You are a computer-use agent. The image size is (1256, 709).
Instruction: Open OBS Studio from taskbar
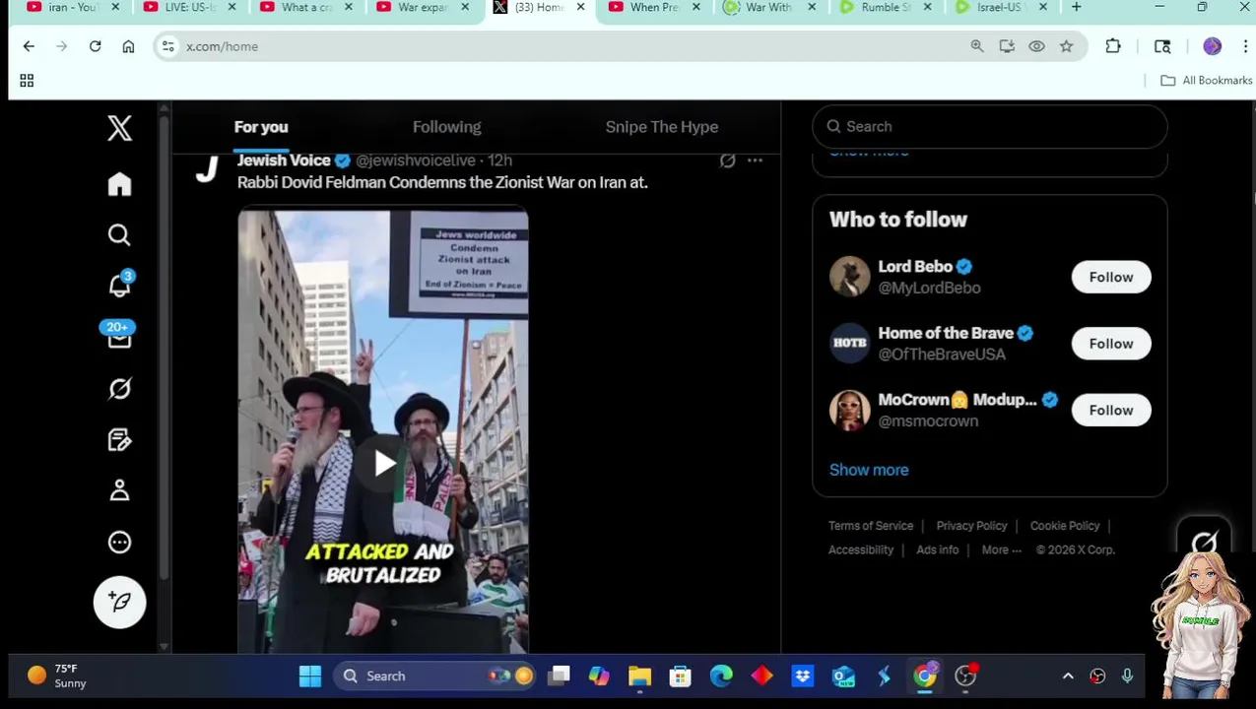click(965, 677)
